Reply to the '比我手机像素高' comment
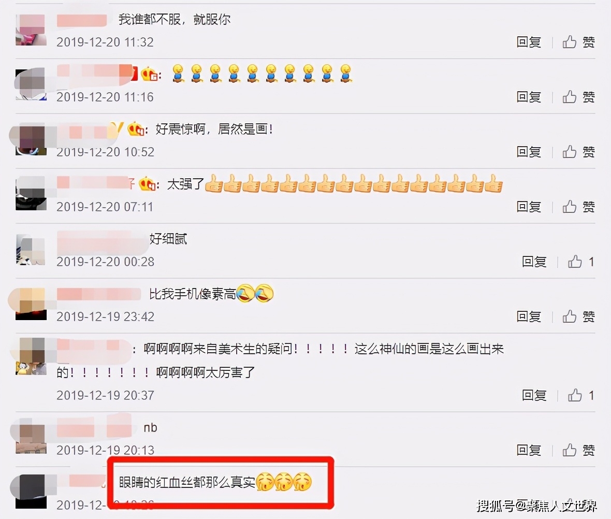This screenshot has height=519, width=611. (529, 316)
